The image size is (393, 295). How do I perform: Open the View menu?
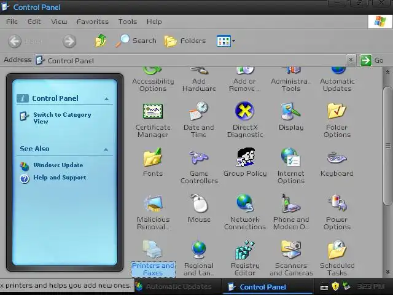point(59,22)
